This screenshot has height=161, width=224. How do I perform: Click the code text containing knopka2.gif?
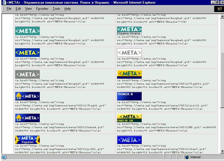[162, 18]
